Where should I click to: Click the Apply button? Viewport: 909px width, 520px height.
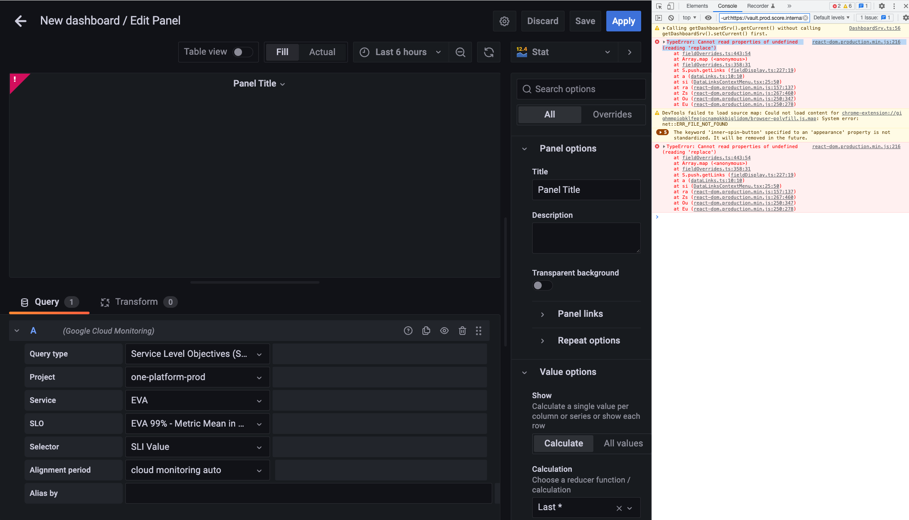pyautogui.click(x=623, y=21)
